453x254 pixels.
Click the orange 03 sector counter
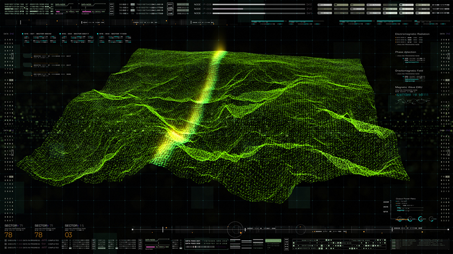[x=68, y=235]
